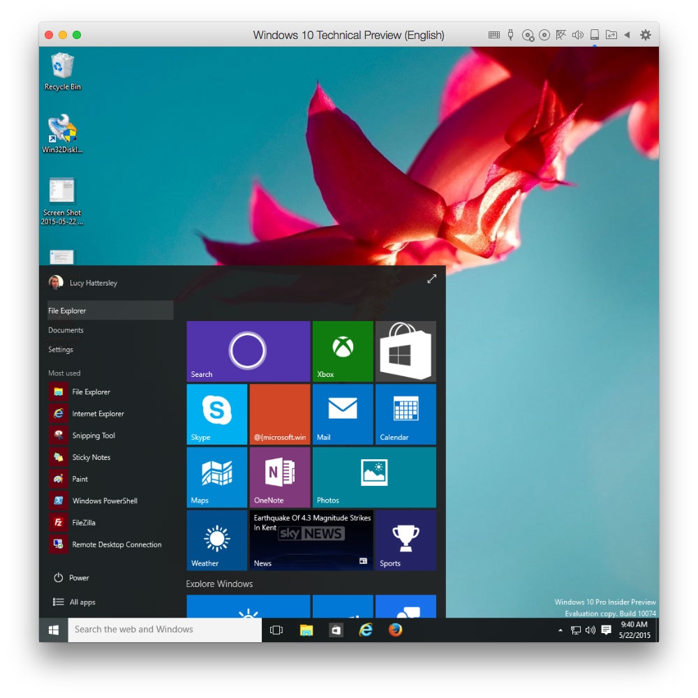Click the network icon in system tray
The image size is (698, 698).
coord(576,630)
